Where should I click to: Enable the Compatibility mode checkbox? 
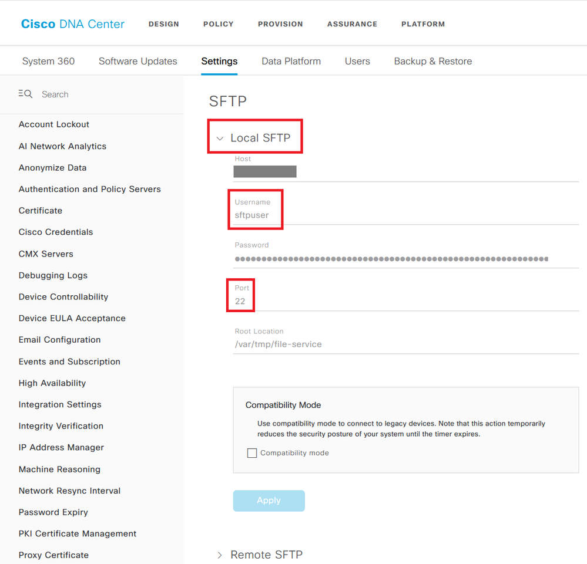tap(252, 453)
